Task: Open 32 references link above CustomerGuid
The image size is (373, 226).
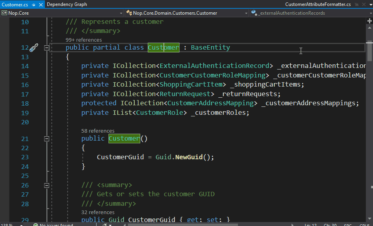Action: (x=98, y=212)
